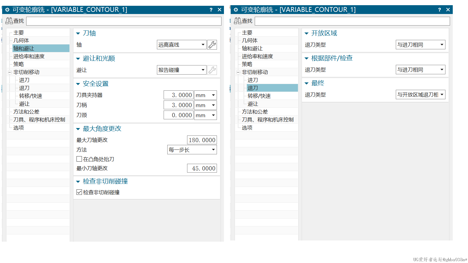The width and height of the screenshot is (468, 263).
Task: Click the 刀具夹持器 value field 3.0000
Action: [179, 95]
